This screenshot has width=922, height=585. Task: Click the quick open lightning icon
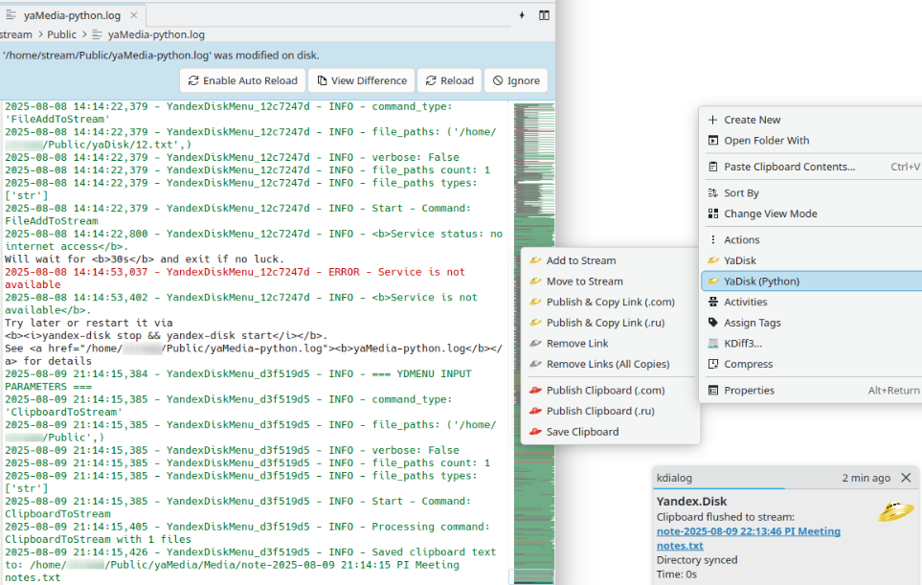point(522,15)
